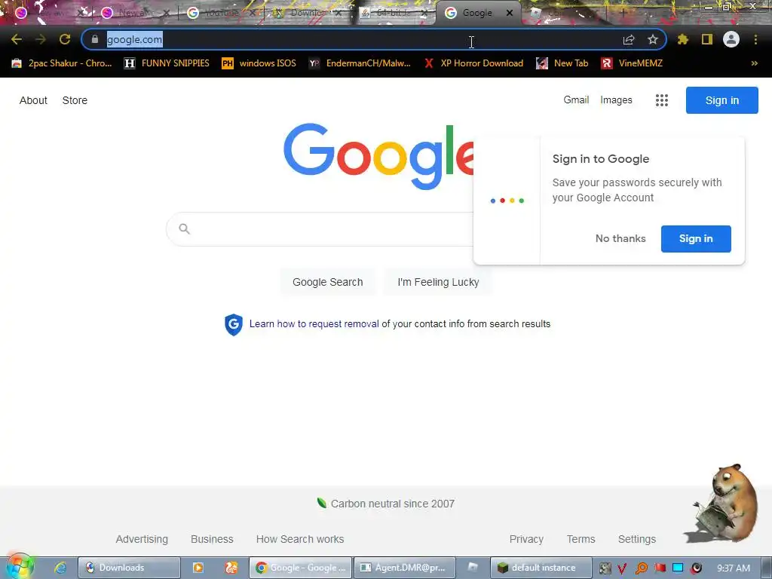Open Gmail from the top right
This screenshot has height=579, width=772.
pyautogui.click(x=576, y=100)
